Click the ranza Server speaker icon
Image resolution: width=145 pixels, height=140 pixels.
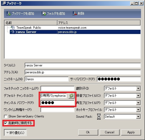pyautogui.click(x=13, y=32)
